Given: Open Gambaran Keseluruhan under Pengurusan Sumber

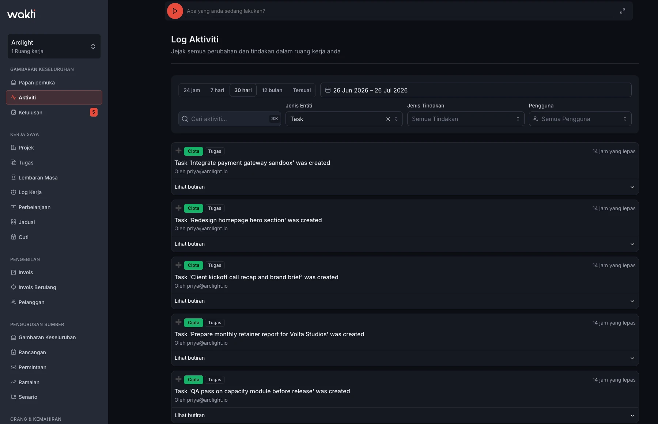Looking at the screenshot, I should click(54, 337).
